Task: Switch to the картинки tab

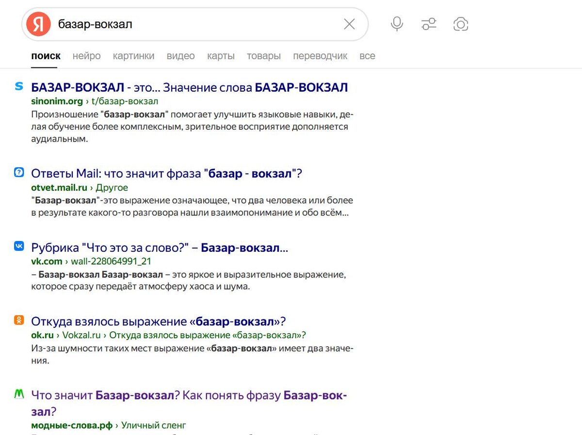Action: (134, 56)
